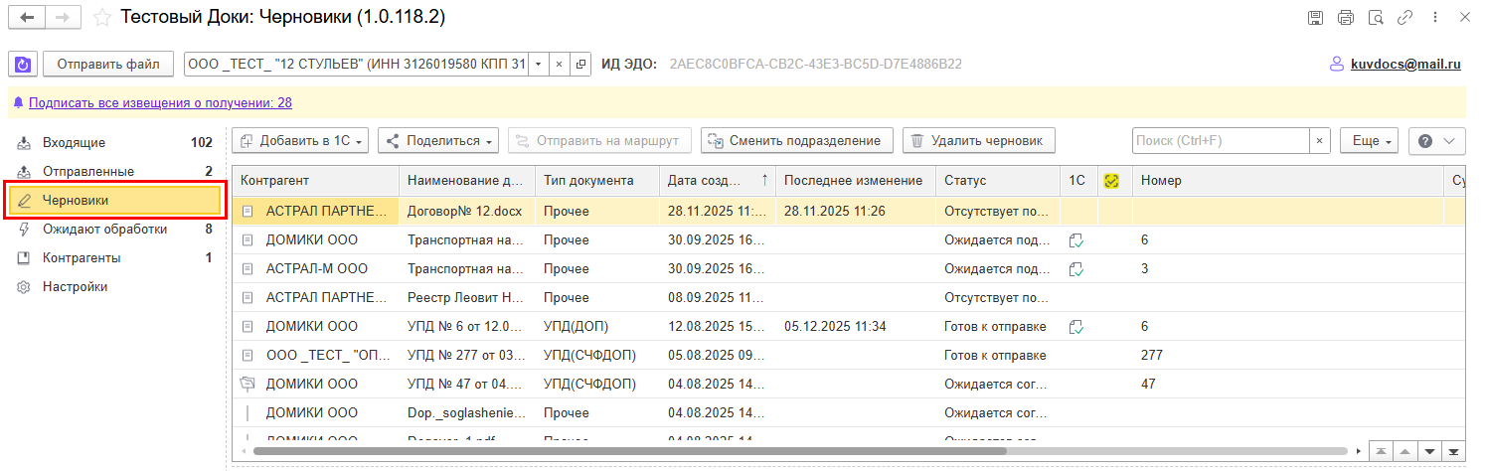1485x471 pixels.
Task: Open the document preview magnifier icon
Action: pyautogui.click(x=1376, y=18)
